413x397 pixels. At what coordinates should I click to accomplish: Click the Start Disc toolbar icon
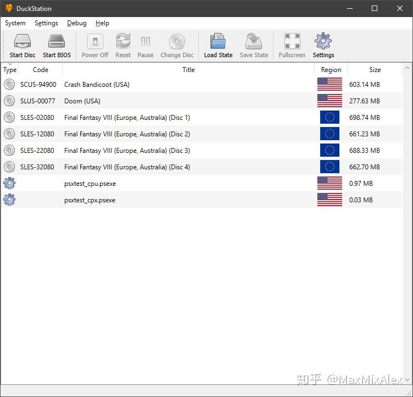pyautogui.click(x=23, y=41)
